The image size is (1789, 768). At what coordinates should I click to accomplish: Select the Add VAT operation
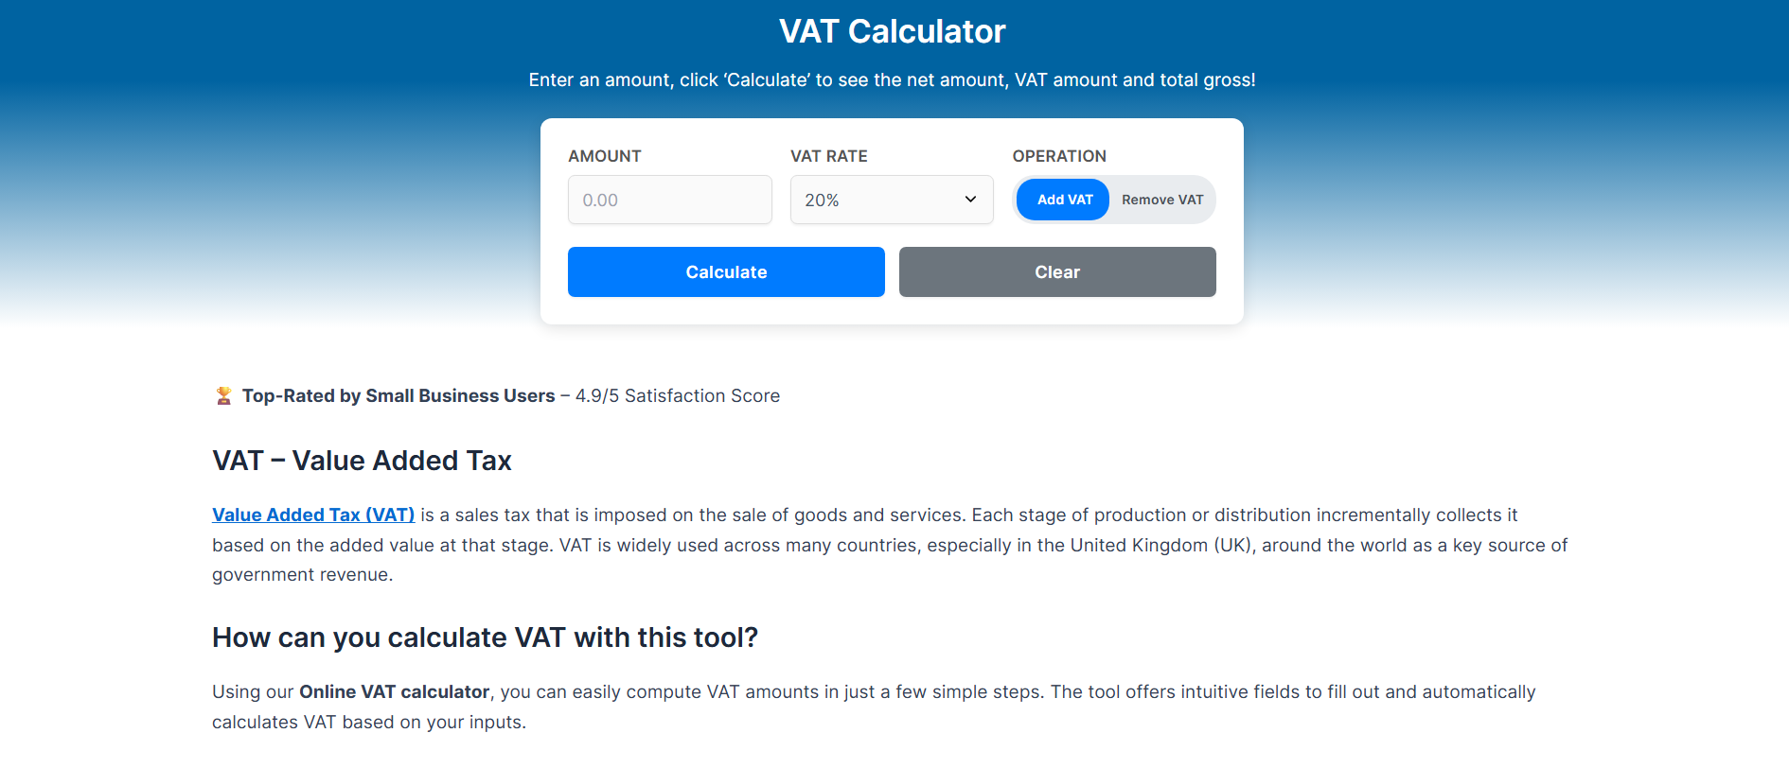click(x=1062, y=200)
